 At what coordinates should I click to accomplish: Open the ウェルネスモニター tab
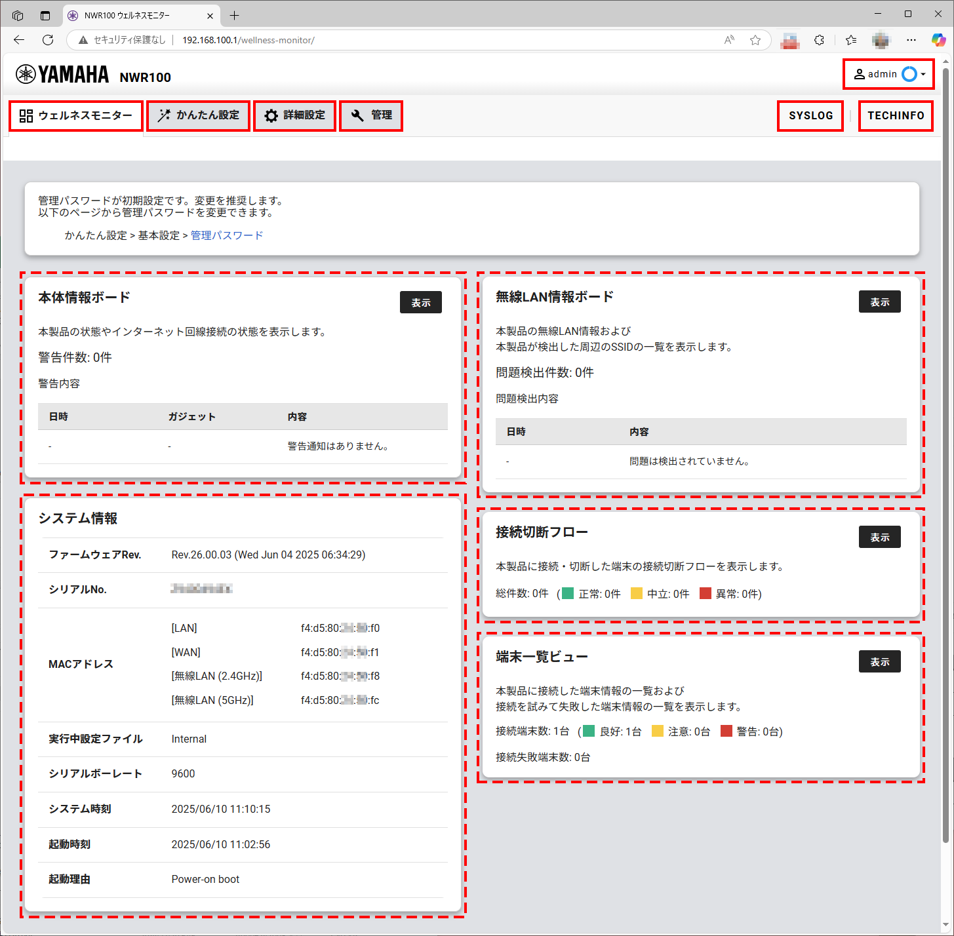point(76,116)
